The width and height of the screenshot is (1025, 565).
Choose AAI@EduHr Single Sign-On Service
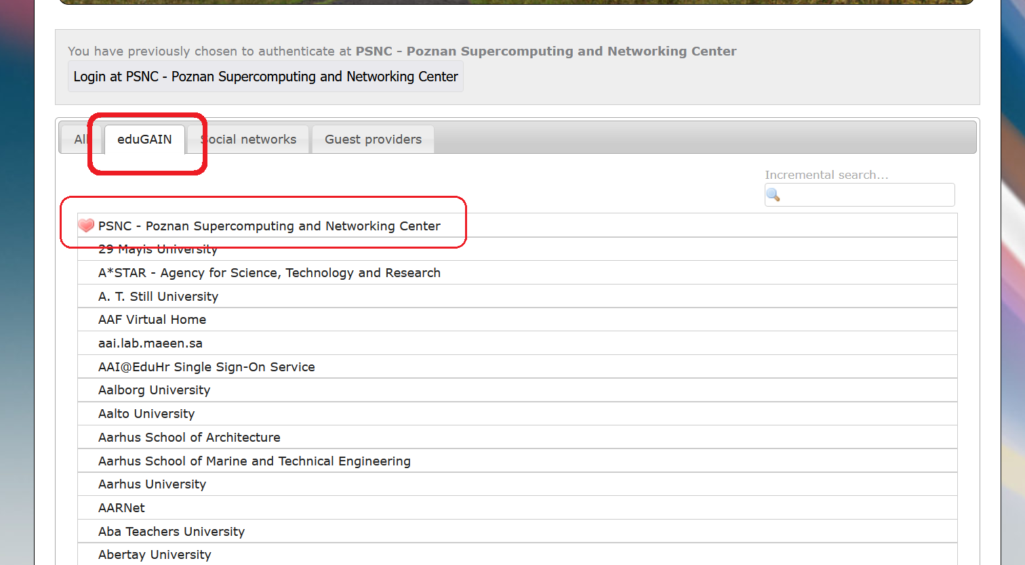[517, 367]
